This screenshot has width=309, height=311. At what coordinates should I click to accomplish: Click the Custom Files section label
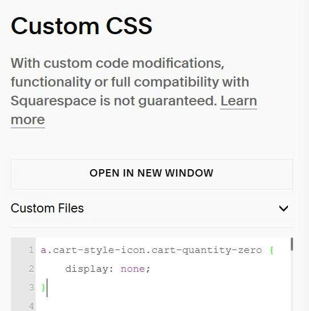coord(47,208)
